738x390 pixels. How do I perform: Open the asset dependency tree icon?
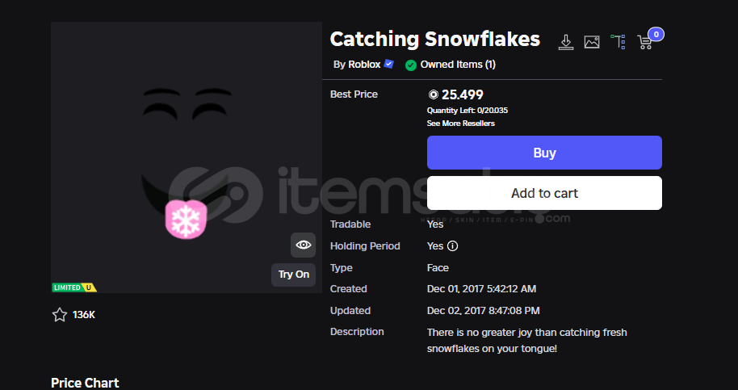pos(618,41)
